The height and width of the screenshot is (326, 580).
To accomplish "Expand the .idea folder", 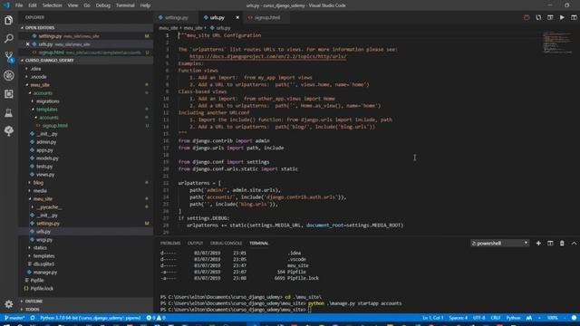I will click(36, 69).
